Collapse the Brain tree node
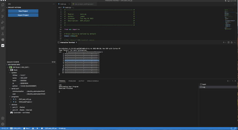238x130 pixels. (9, 70)
